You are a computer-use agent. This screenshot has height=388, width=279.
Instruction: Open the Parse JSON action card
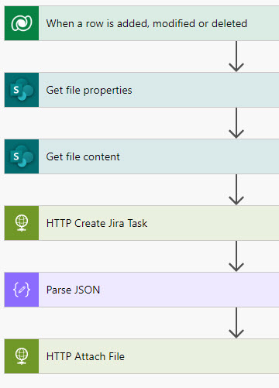coord(142,290)
